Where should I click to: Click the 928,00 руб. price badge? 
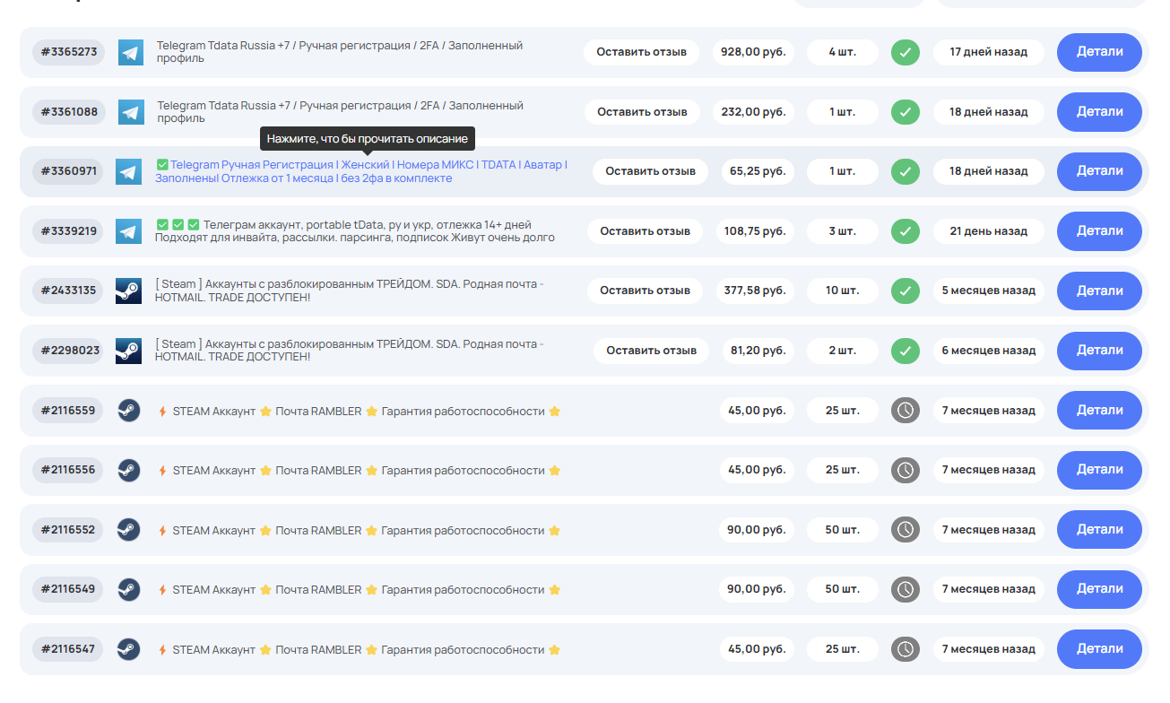coord(753,52)
